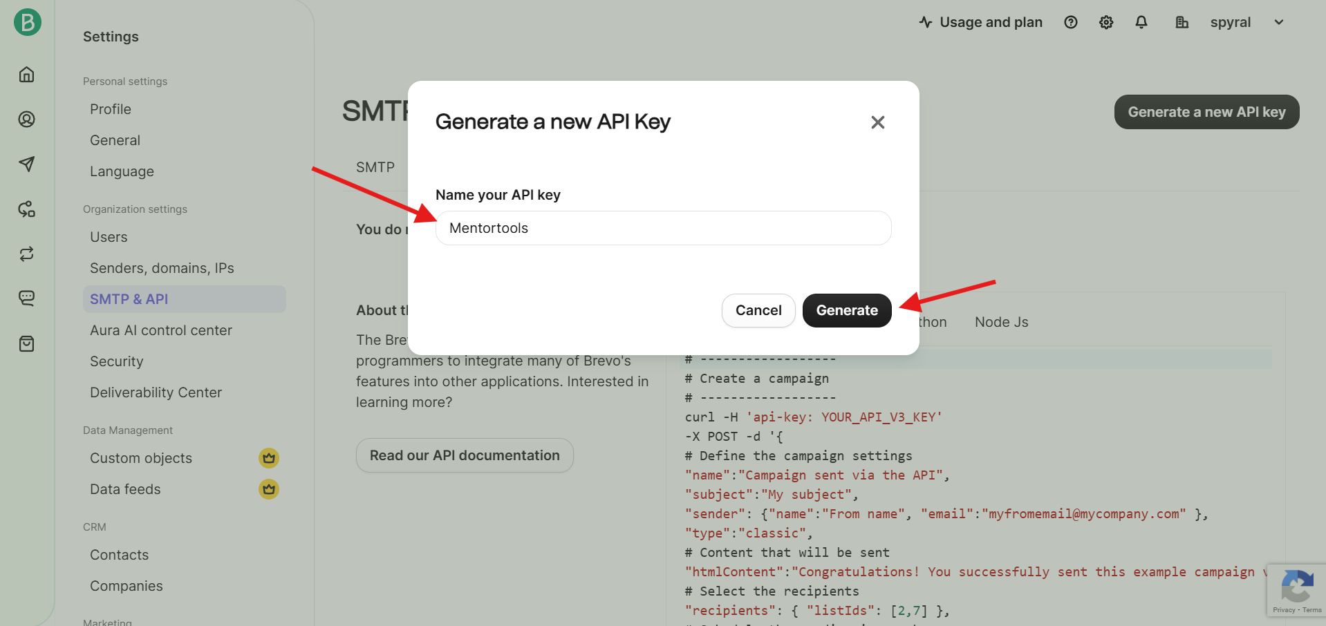
Task: Click the '# Create a campaign' comment
Action: coord(757,379)
